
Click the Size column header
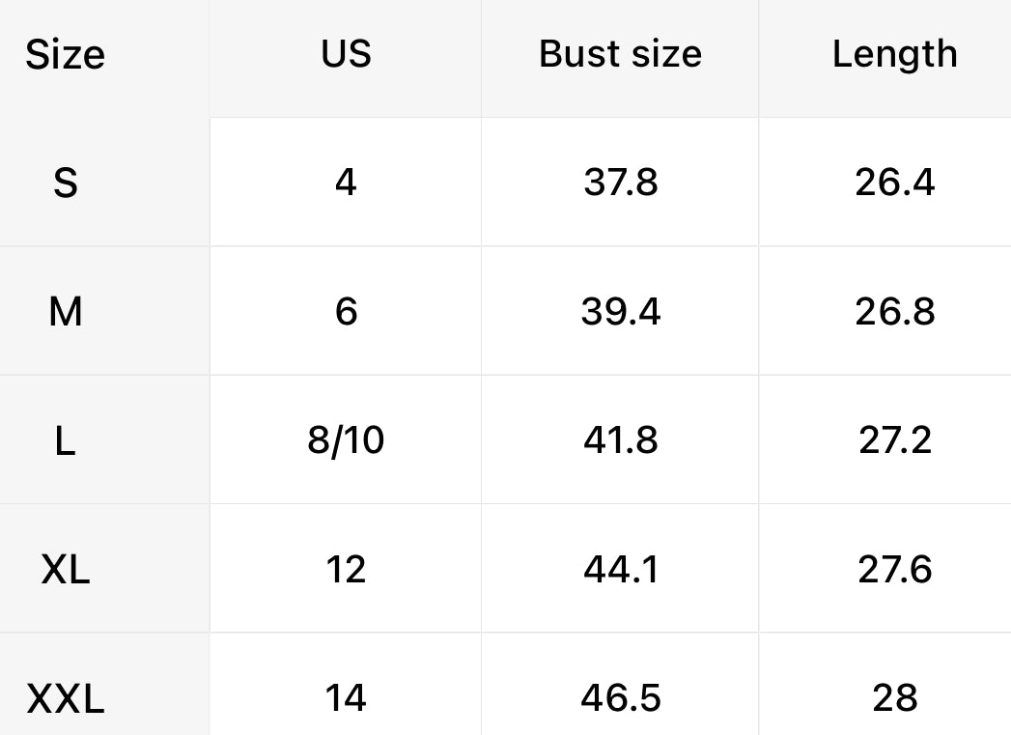click(x=65, y=55)
